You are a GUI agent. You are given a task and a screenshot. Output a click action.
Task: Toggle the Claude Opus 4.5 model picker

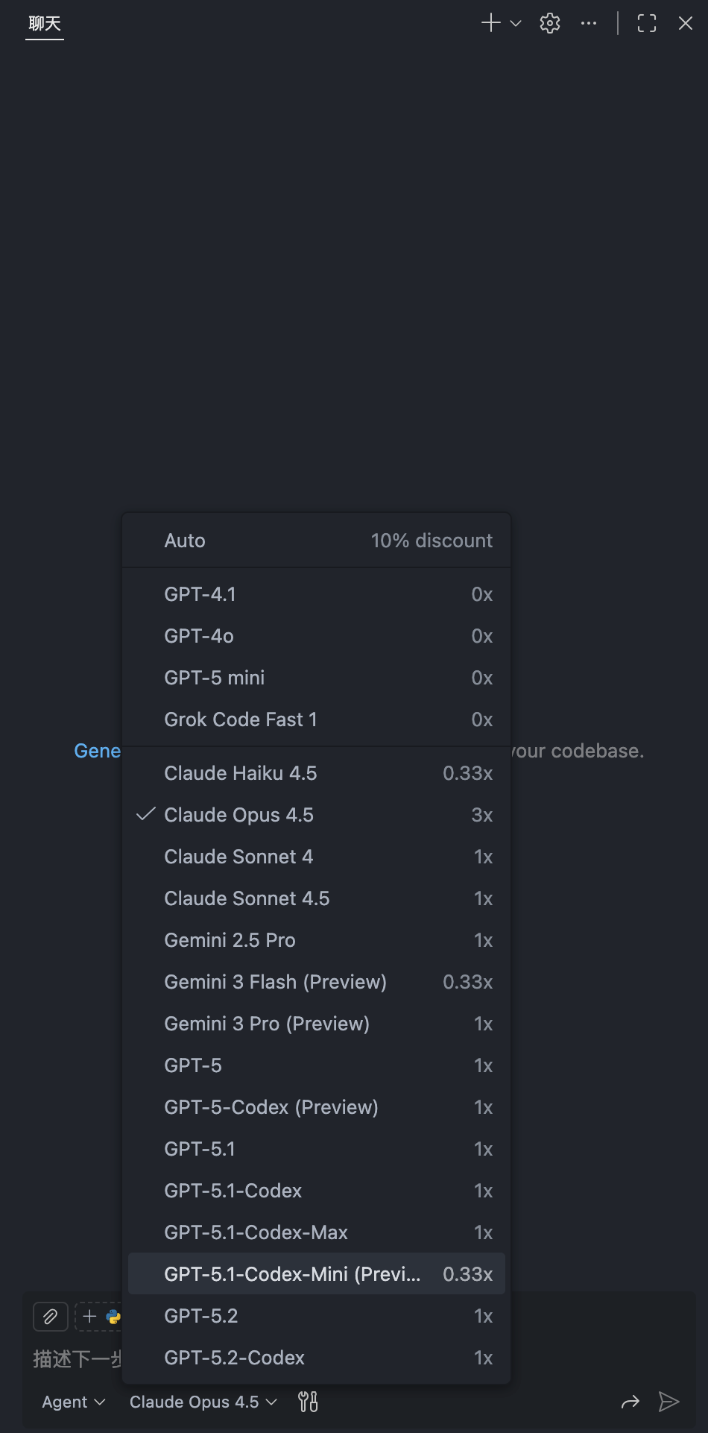203,1402
